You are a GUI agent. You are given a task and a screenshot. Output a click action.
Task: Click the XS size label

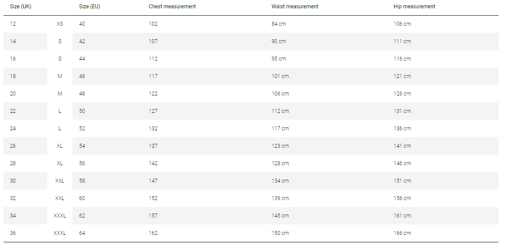(60, 24)
